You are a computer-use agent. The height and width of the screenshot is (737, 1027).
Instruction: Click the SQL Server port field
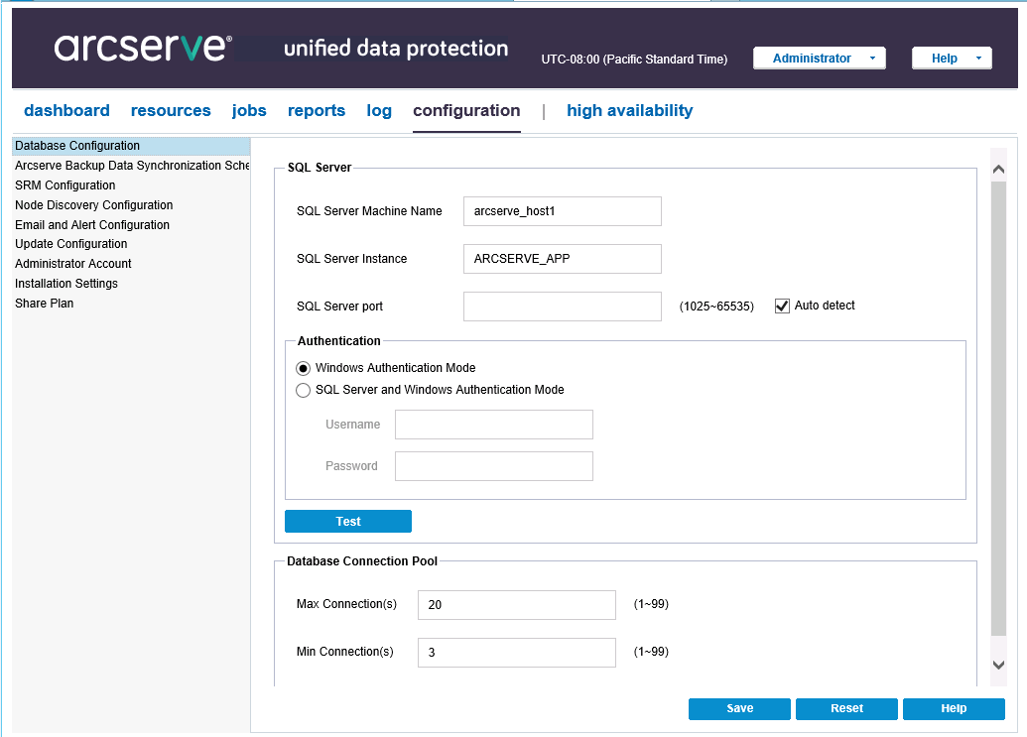click(x=562, y=307)
